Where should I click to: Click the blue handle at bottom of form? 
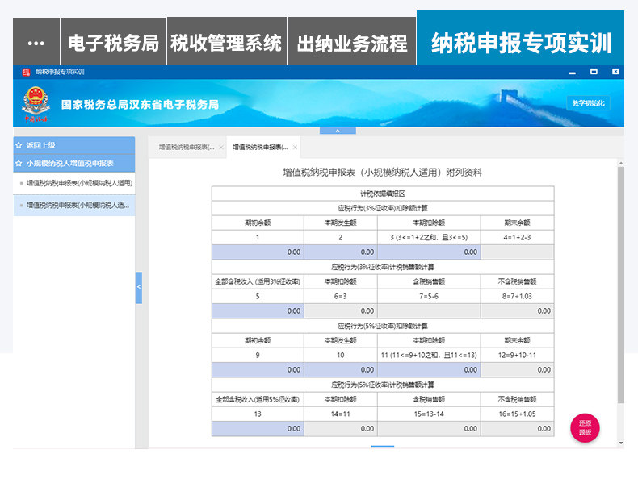(x=383, y=447)
